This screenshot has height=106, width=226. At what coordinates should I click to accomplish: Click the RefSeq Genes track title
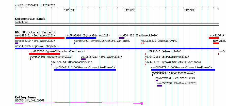26,98
